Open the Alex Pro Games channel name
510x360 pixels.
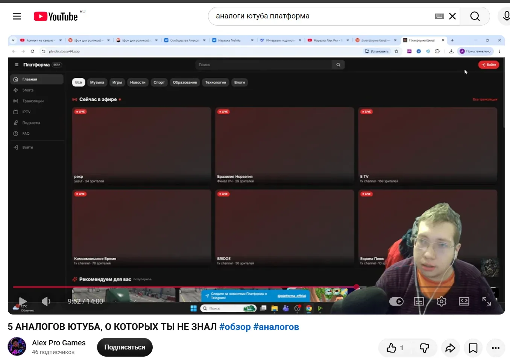click(x=59, y=343)
